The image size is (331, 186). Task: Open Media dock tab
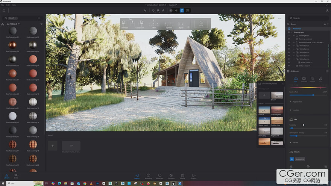pos(182,176)
